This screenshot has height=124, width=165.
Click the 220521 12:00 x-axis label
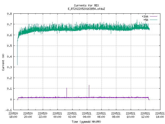point(145,115)
